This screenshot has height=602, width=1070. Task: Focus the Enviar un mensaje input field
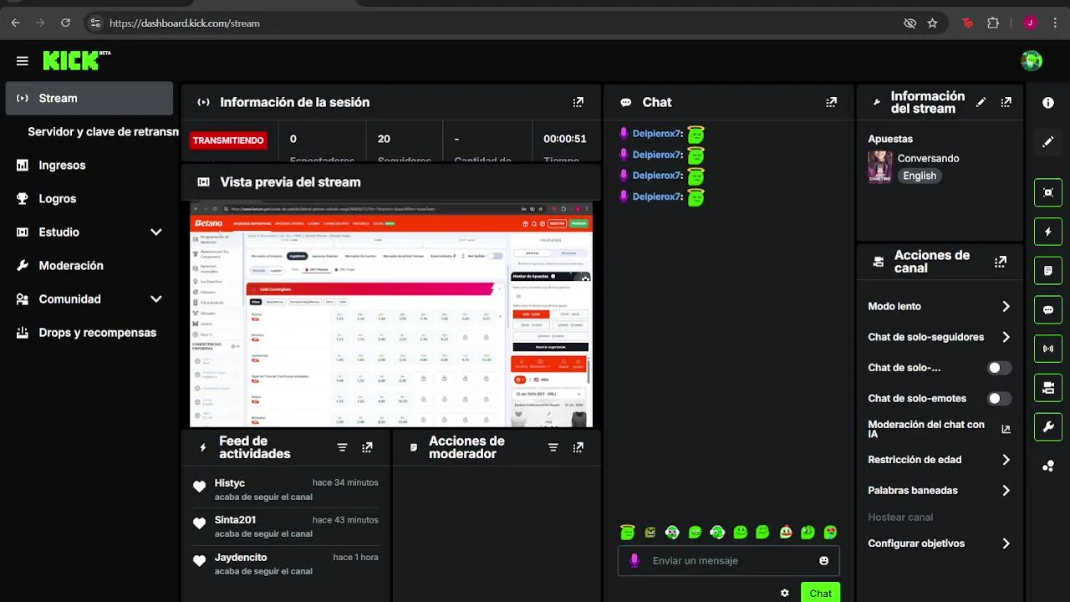pos(727,560)
